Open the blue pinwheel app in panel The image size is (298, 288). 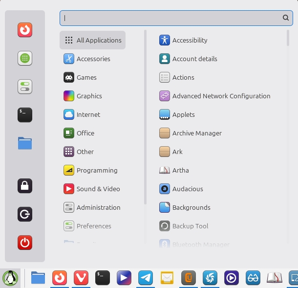210,278
